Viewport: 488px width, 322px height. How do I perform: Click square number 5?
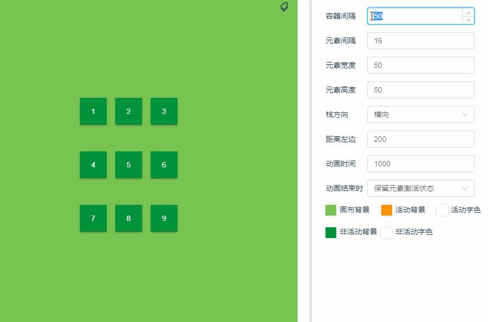[129, 165]
